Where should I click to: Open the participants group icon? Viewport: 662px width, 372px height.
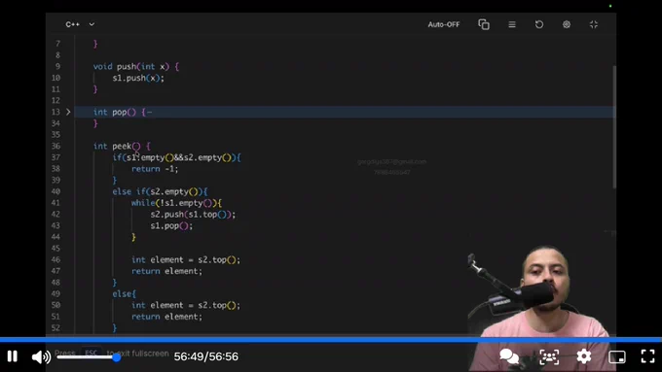[549, 356]
